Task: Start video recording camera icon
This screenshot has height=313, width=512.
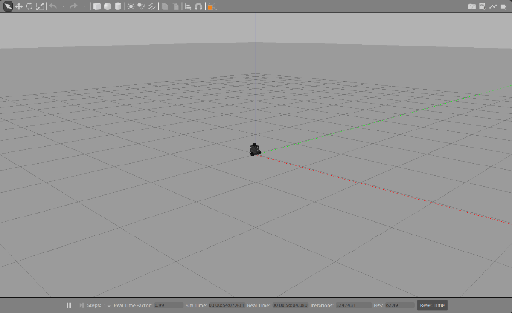Action: [504, 6]
